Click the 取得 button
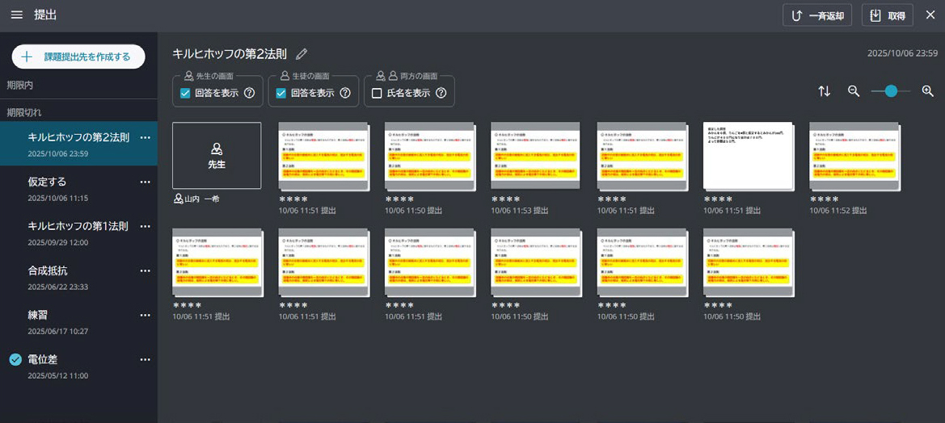The width and height of the screenshot is (945, 423). tap(887, 15)
